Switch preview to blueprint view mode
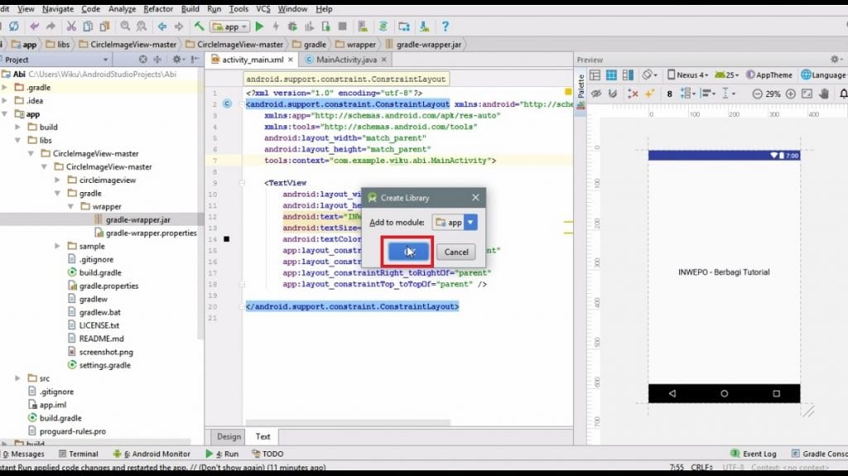 613,75
